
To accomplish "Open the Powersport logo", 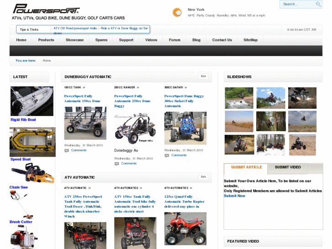I will (46, 9).
